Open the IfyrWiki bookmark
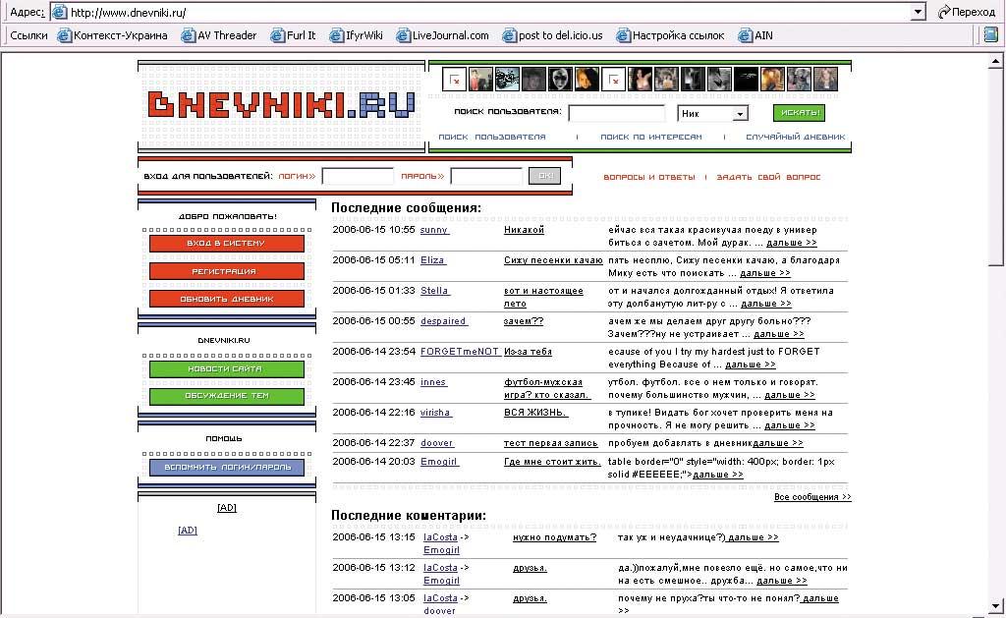 click(x=356, y=35)
